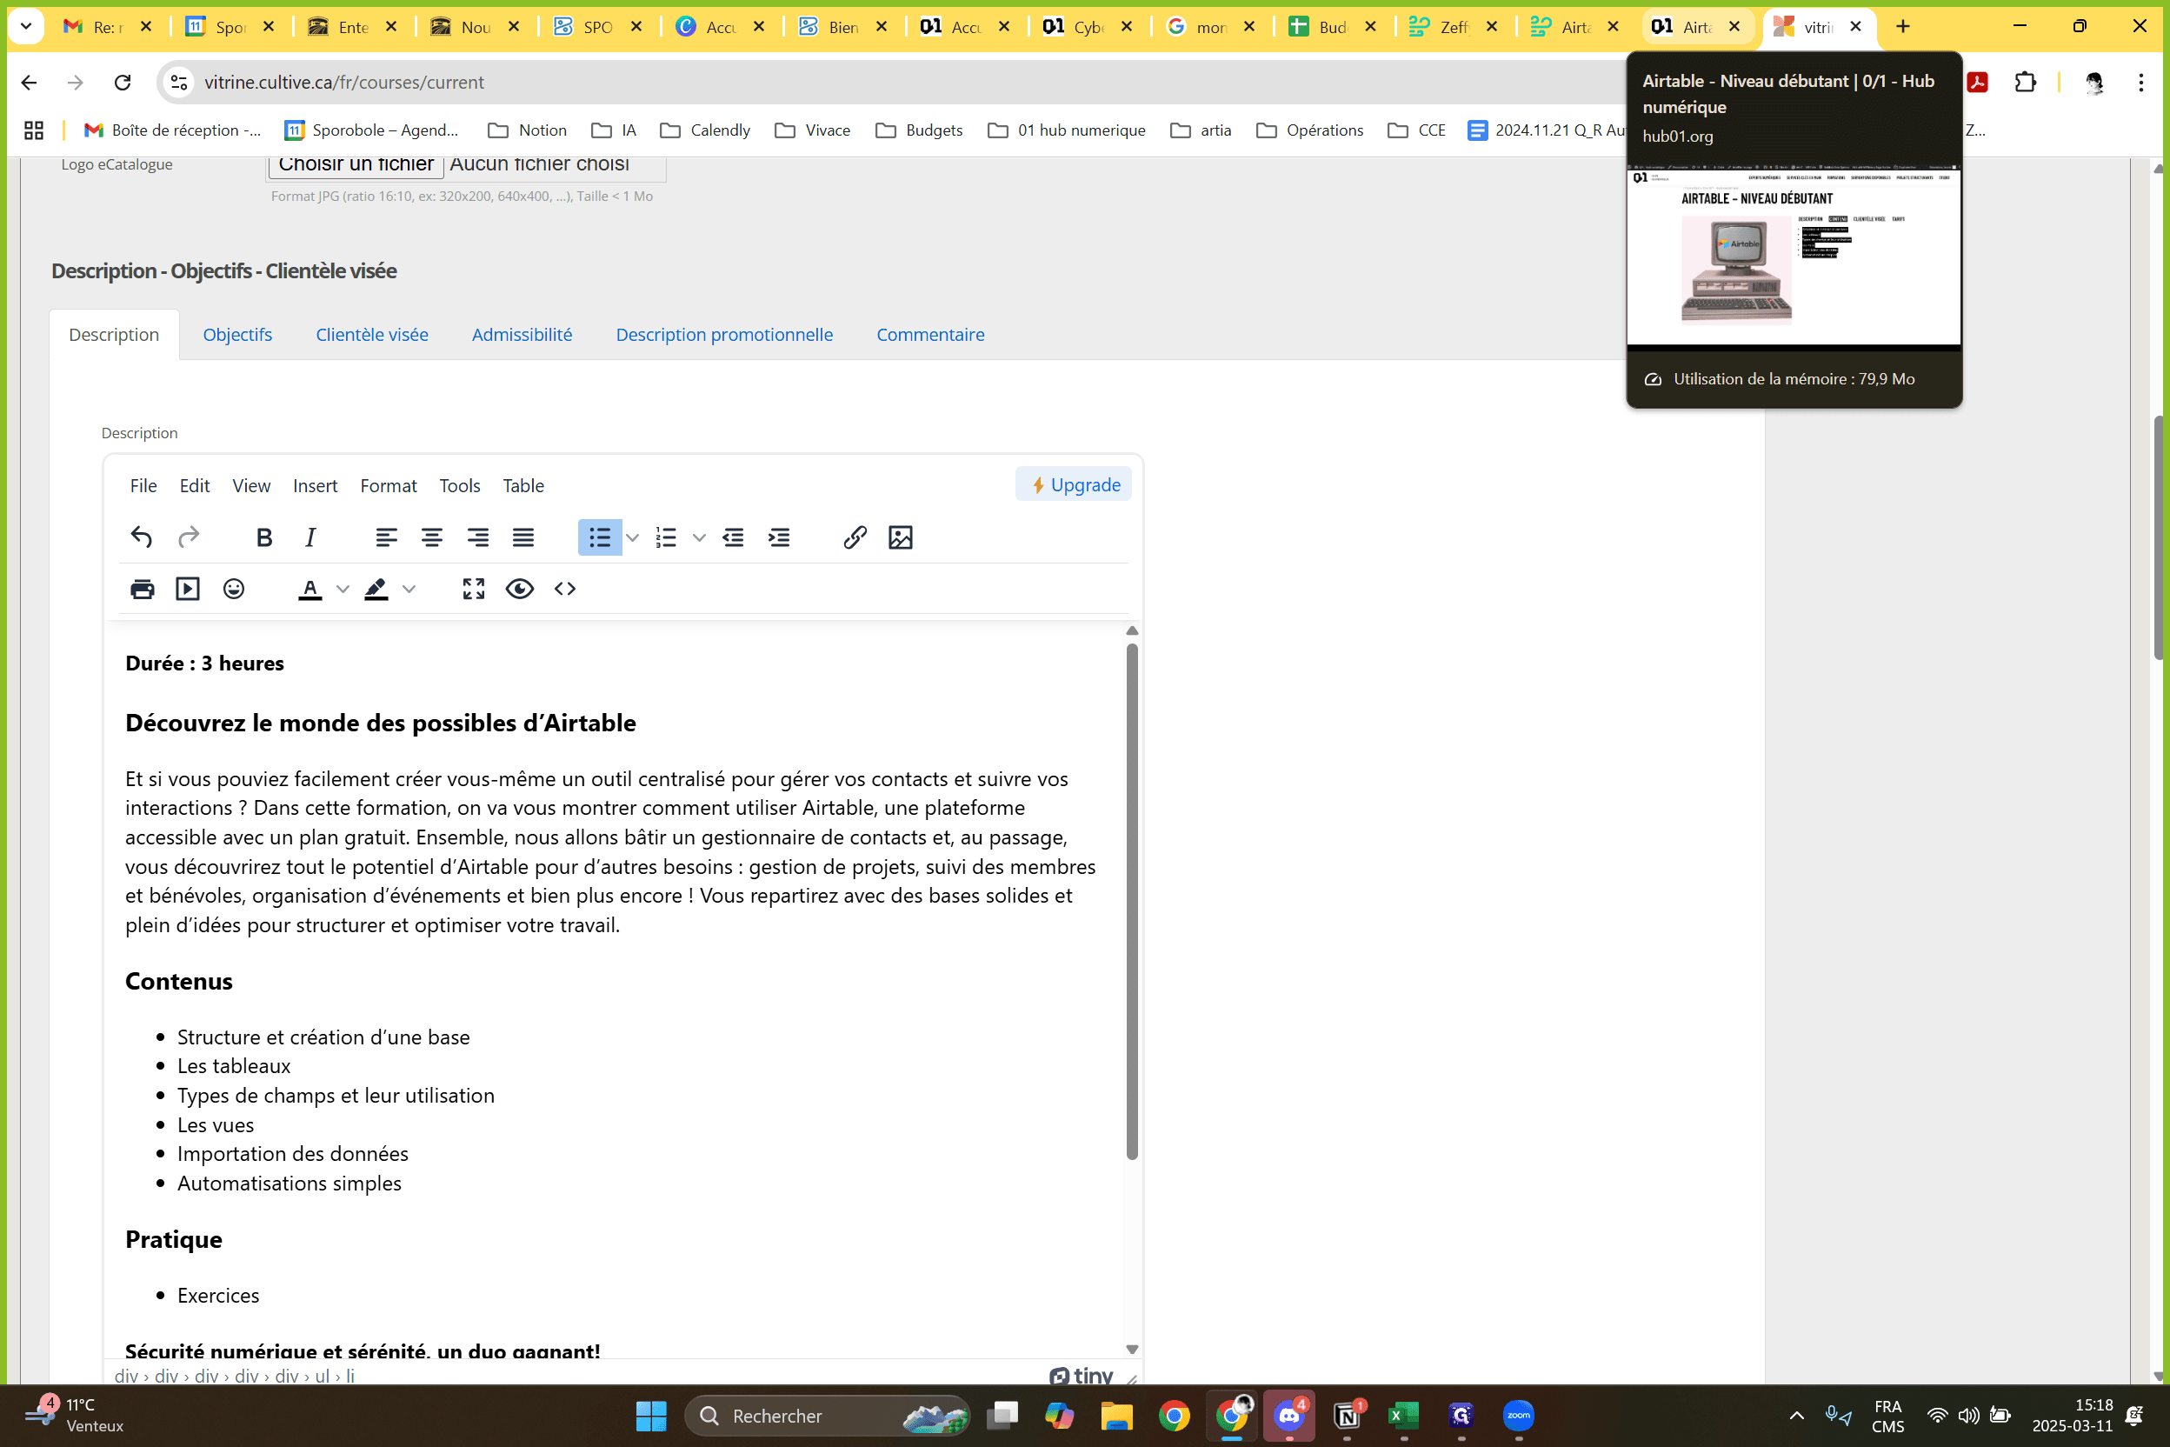Open the Chrome three-dot menu
This screenshot has width=2170, height=1447.
pos(2141,82)
